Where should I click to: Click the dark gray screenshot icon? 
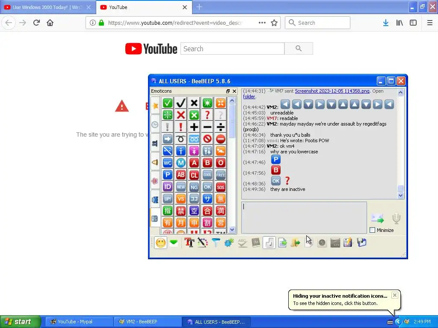[x=335, y=243]
